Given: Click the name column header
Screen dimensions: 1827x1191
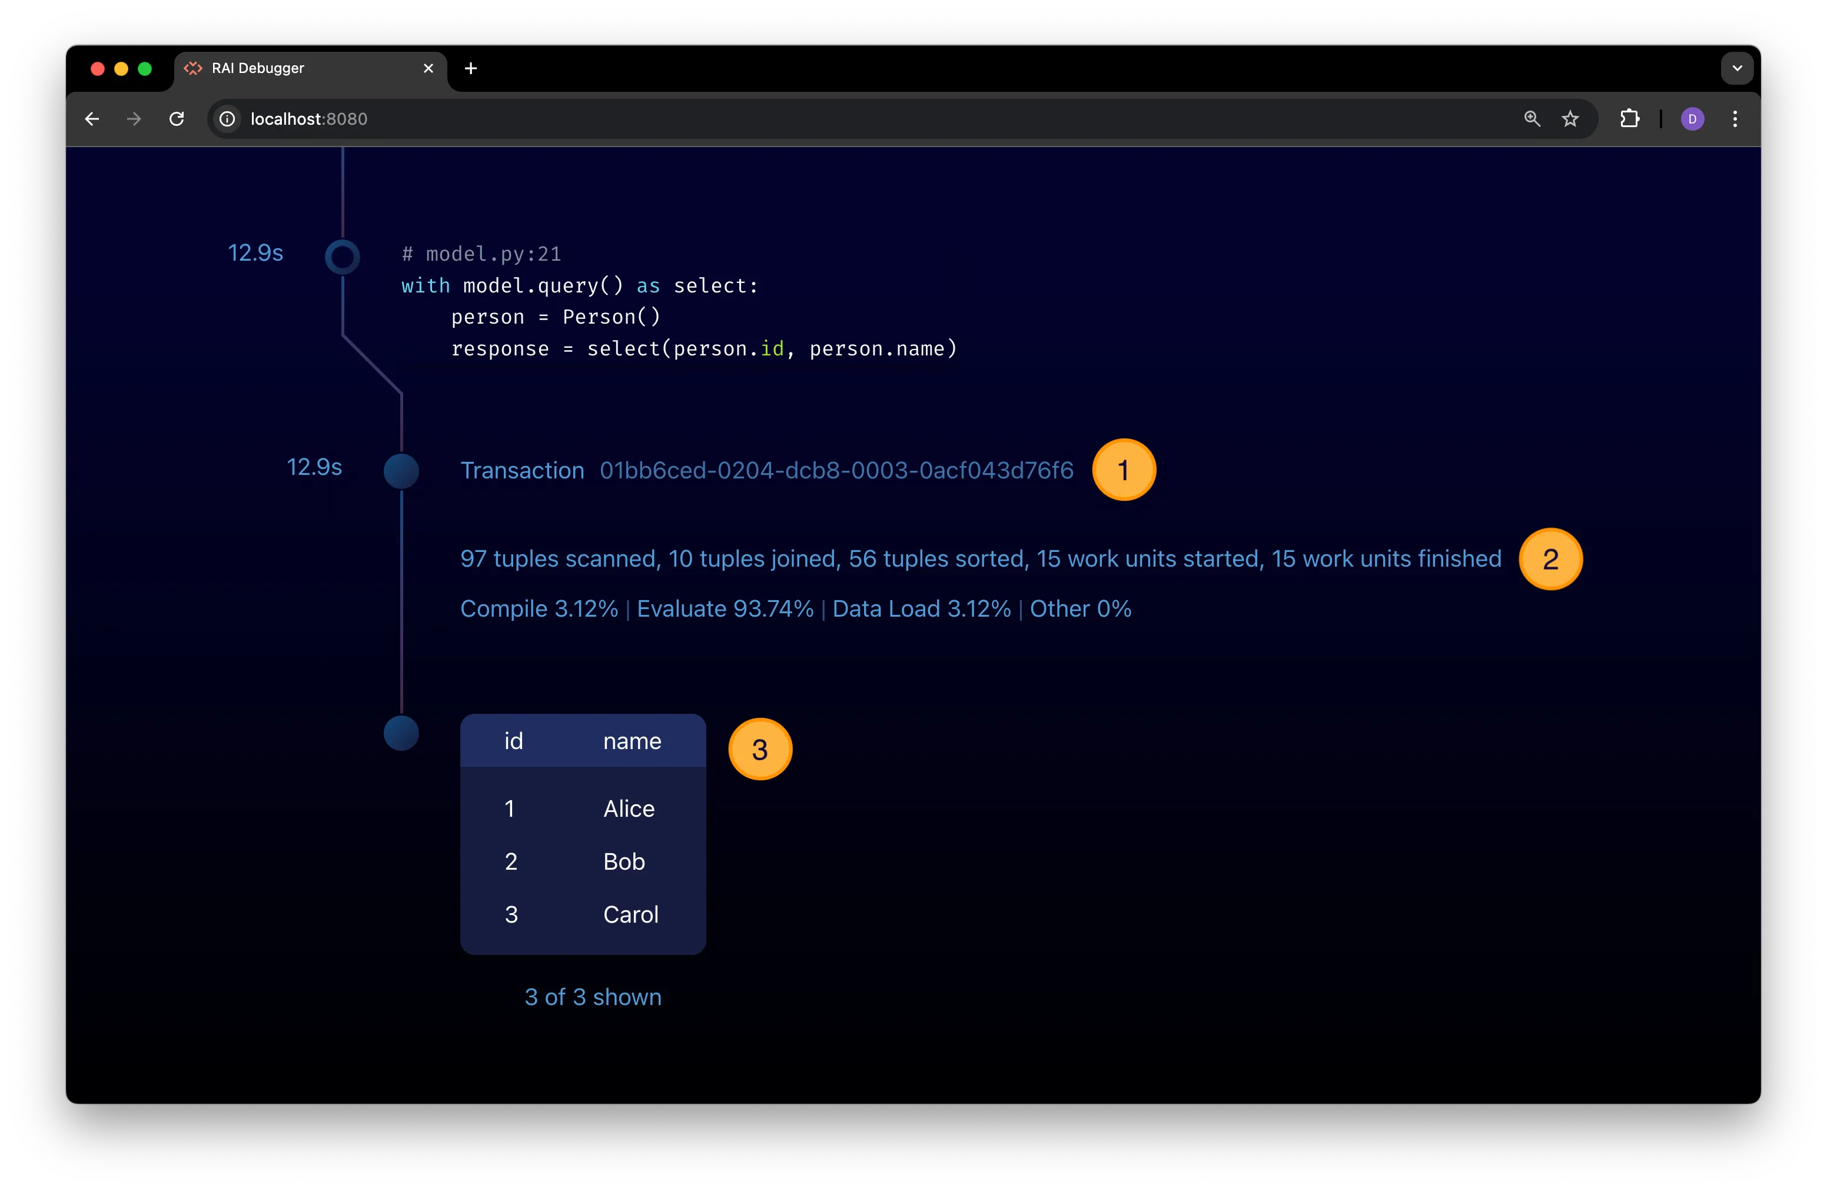Looking at the screenshot, I should coord(632,740).
